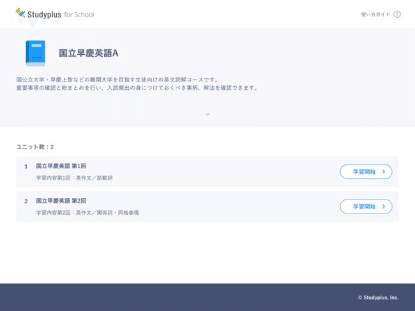This screenshot has height=311, width=415.
Task: Select the 国立早慶英語 第2回 unit title
Action: click(x=61, y=201)
